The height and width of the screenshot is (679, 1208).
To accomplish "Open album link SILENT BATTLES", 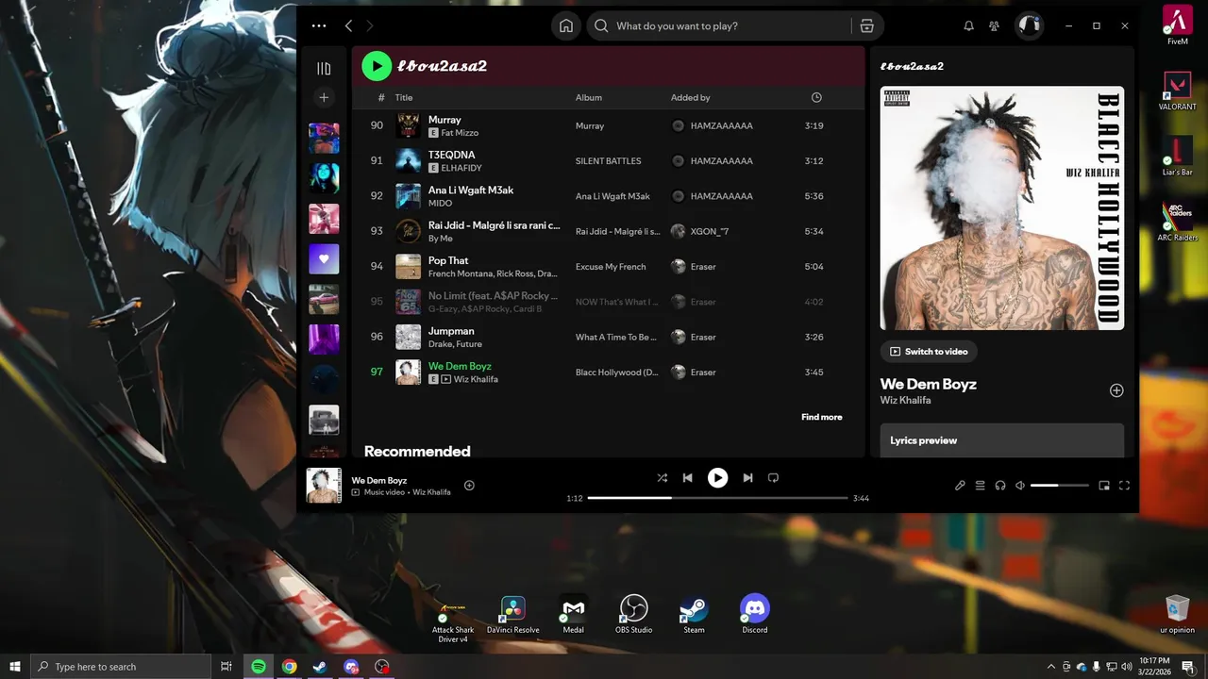I will (x=608, y=161).
